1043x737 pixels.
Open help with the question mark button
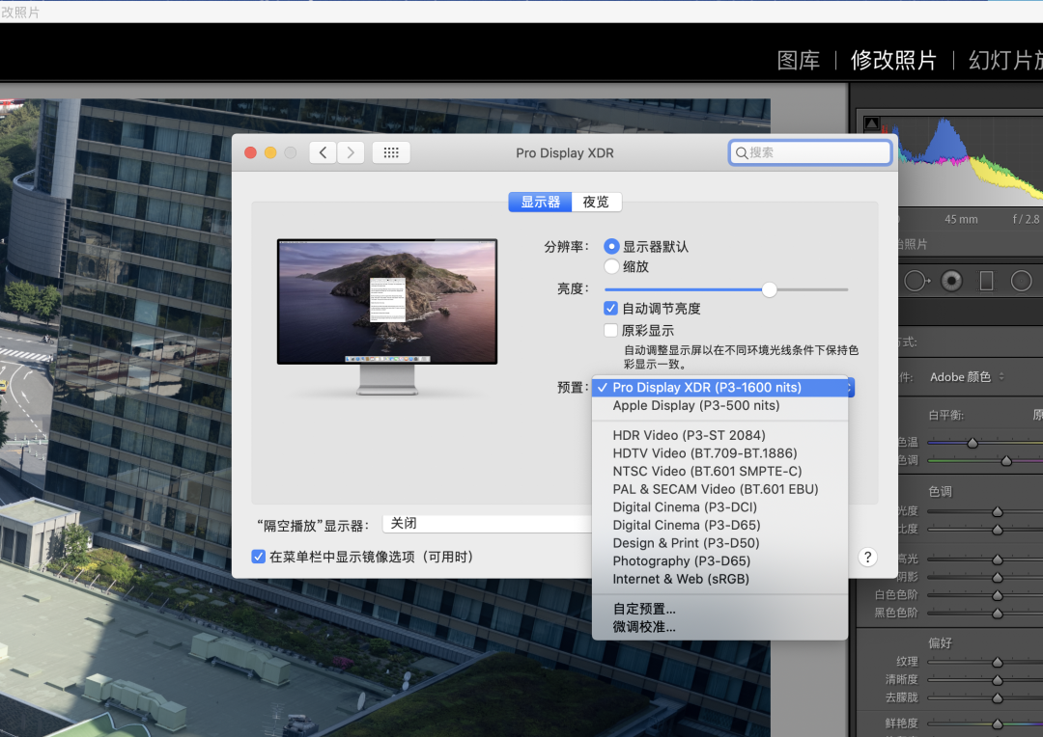point(867,557)
